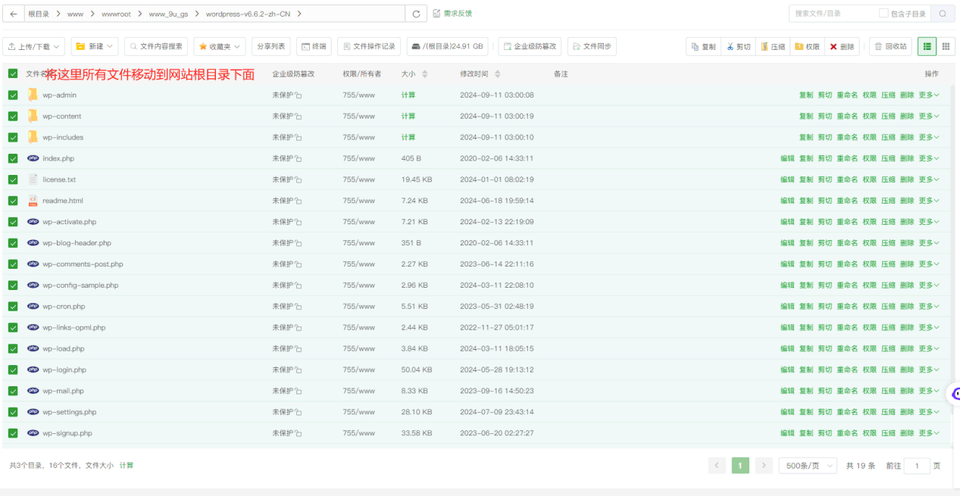Screen dimensions: 960x496
Task: Navigate to www in breadcrumb
Action: (75, 14)
